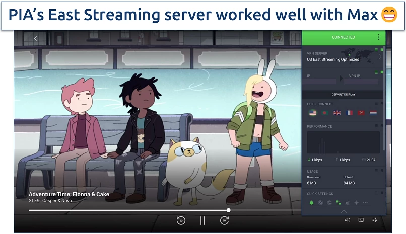The width and height of the screenshot is (406, 234).
Task: Quick connect to United States flag
Action: coord(313,113)
